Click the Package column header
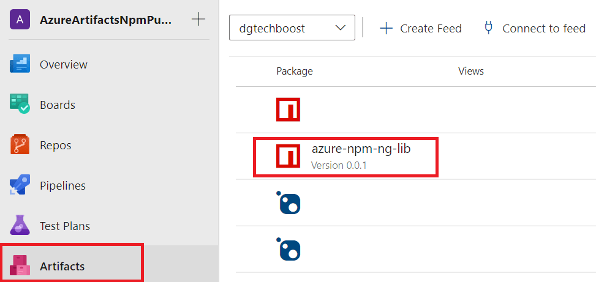596x282 pixels. tap(294, 71)
